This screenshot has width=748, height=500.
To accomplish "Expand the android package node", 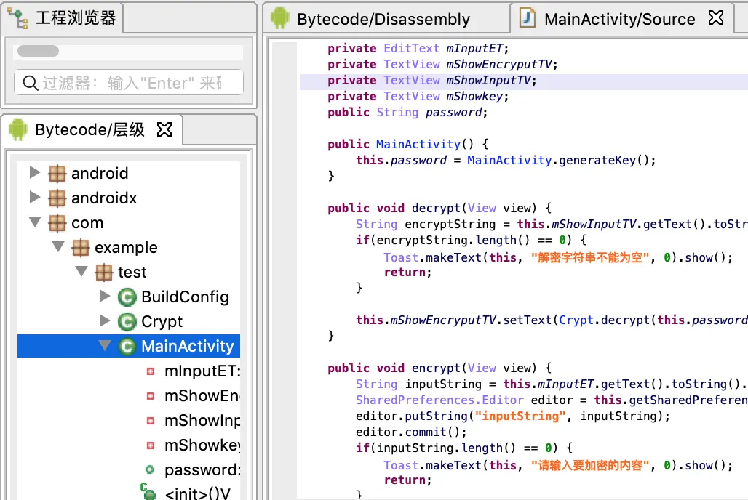I will coord(35,172).
